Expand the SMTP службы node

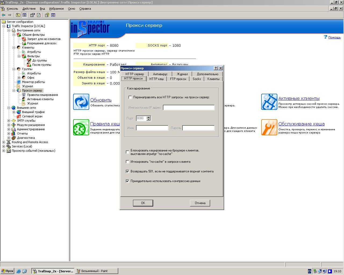tap(9, 121)
